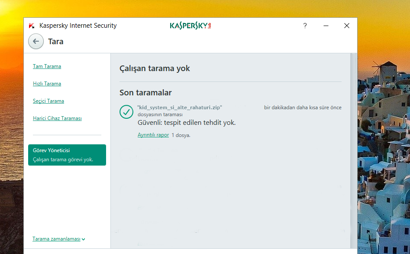Image resolution: width=410 pixels, height=254 pixels.
Task: Click the chevron next to Tarama zamanlaması
Action: coord(84,239)
